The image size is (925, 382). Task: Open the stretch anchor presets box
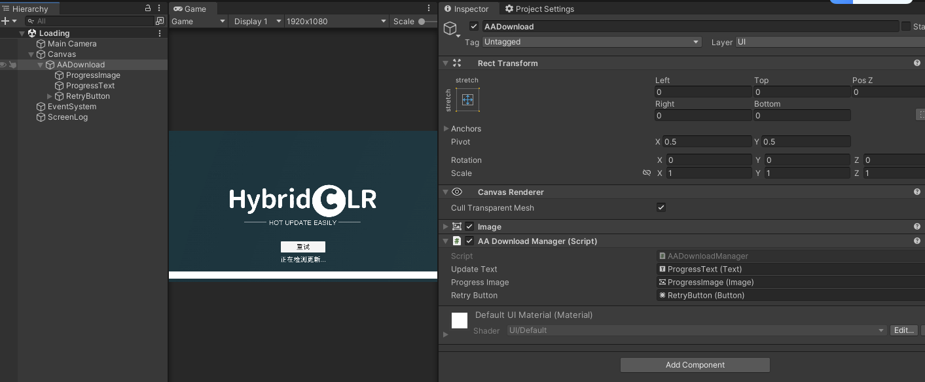coord(467,99)
